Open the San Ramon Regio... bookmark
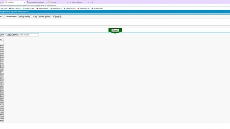Viewport: 230px width, 129px height. tap(97, 9)
